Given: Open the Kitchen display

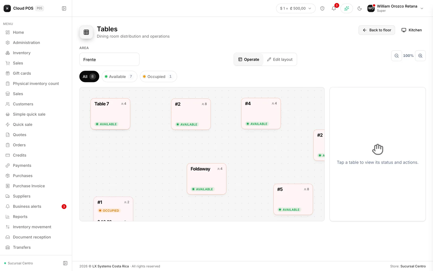Looking at the screenshot, I should (x=412, y=30).
